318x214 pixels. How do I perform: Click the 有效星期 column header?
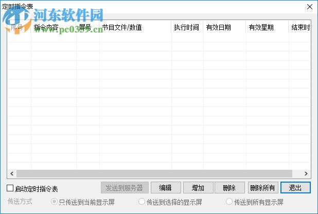click(267, 27)
